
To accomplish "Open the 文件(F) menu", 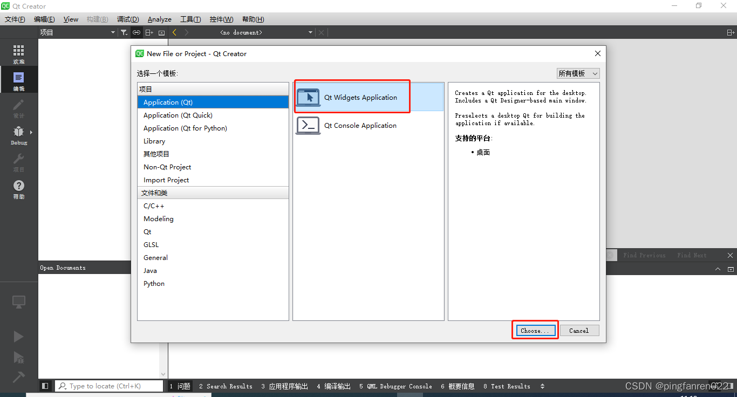I will click(x=15, y=19).
